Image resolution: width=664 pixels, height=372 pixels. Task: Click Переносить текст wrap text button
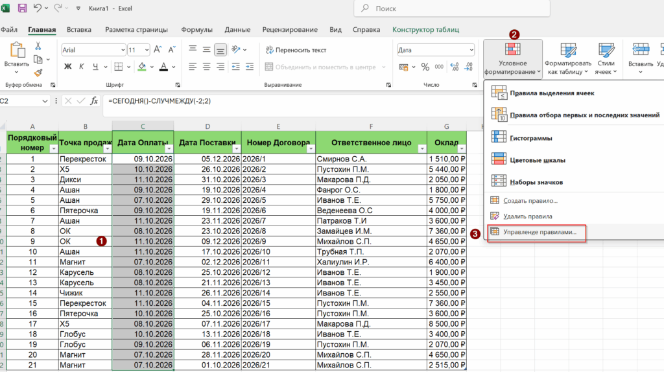tap(296, 50)
